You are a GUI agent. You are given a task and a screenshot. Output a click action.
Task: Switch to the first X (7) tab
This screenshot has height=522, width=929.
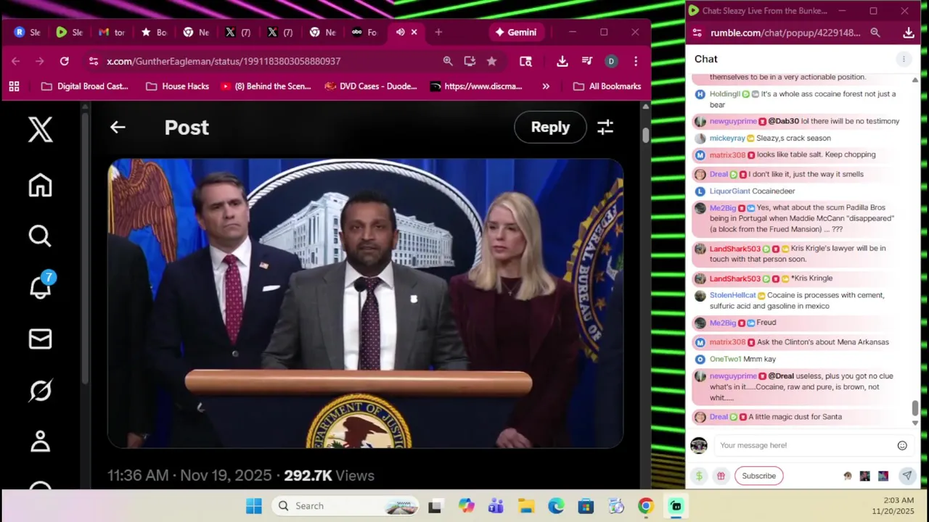coord(237,32)
